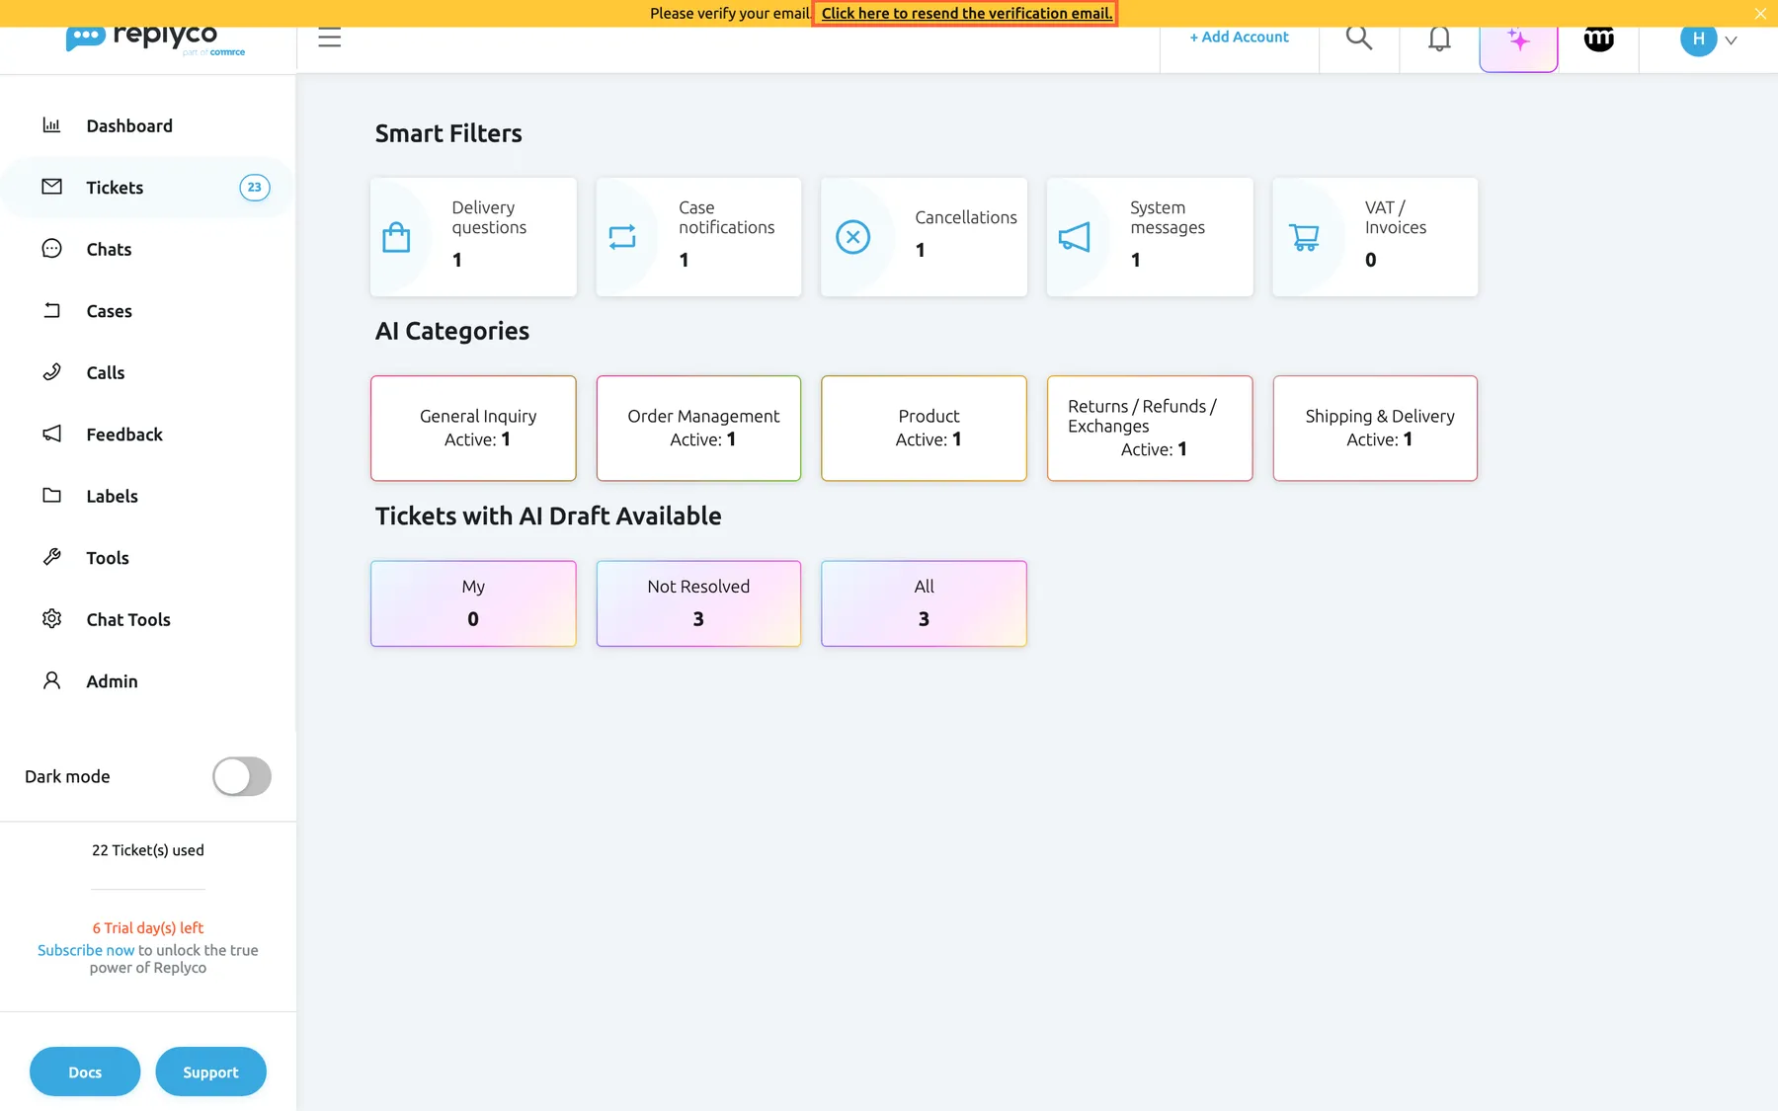
Task: Click the search magnifier icon
Action: (x=1359, y=38)
